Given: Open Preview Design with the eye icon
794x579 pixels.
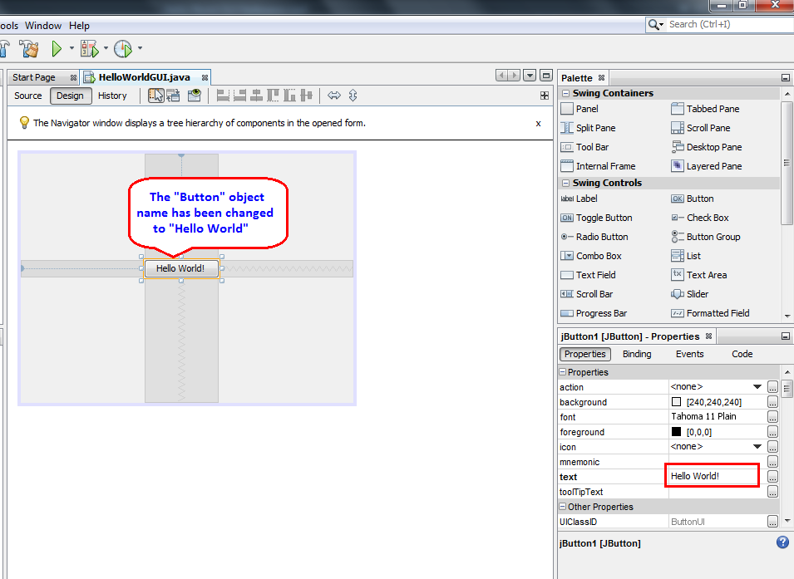Looking at the screenshot, I should point(195,96).
